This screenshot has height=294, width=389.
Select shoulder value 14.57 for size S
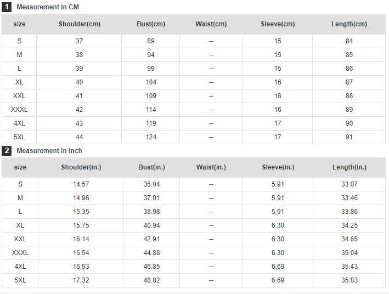81,184
